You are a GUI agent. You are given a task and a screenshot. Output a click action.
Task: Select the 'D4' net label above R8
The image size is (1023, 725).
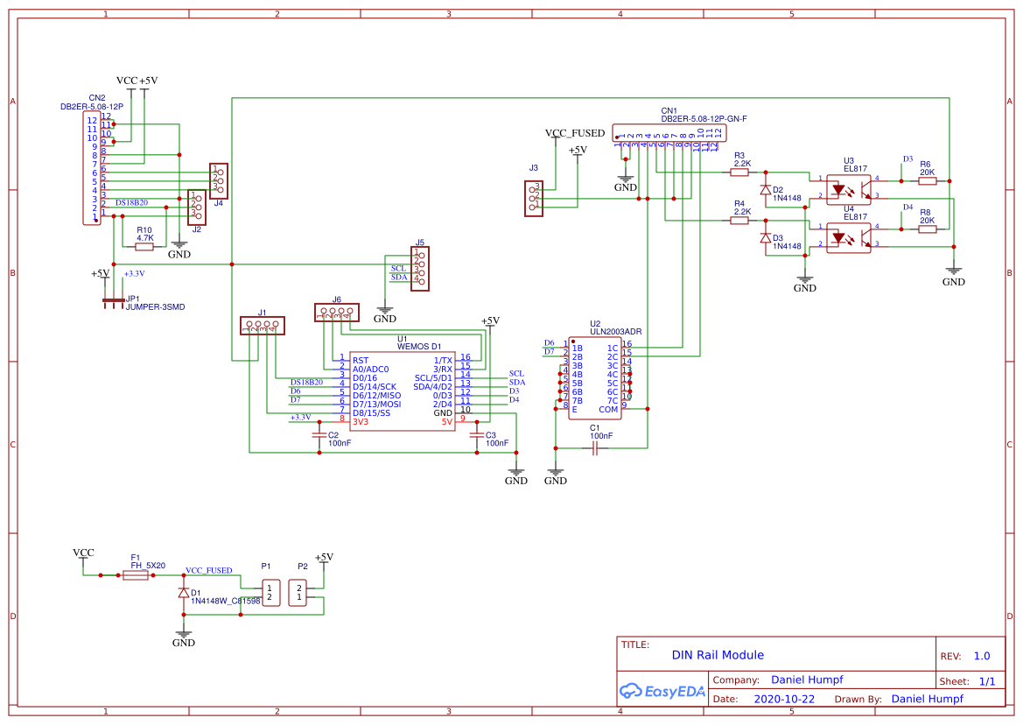pos(908,208)
